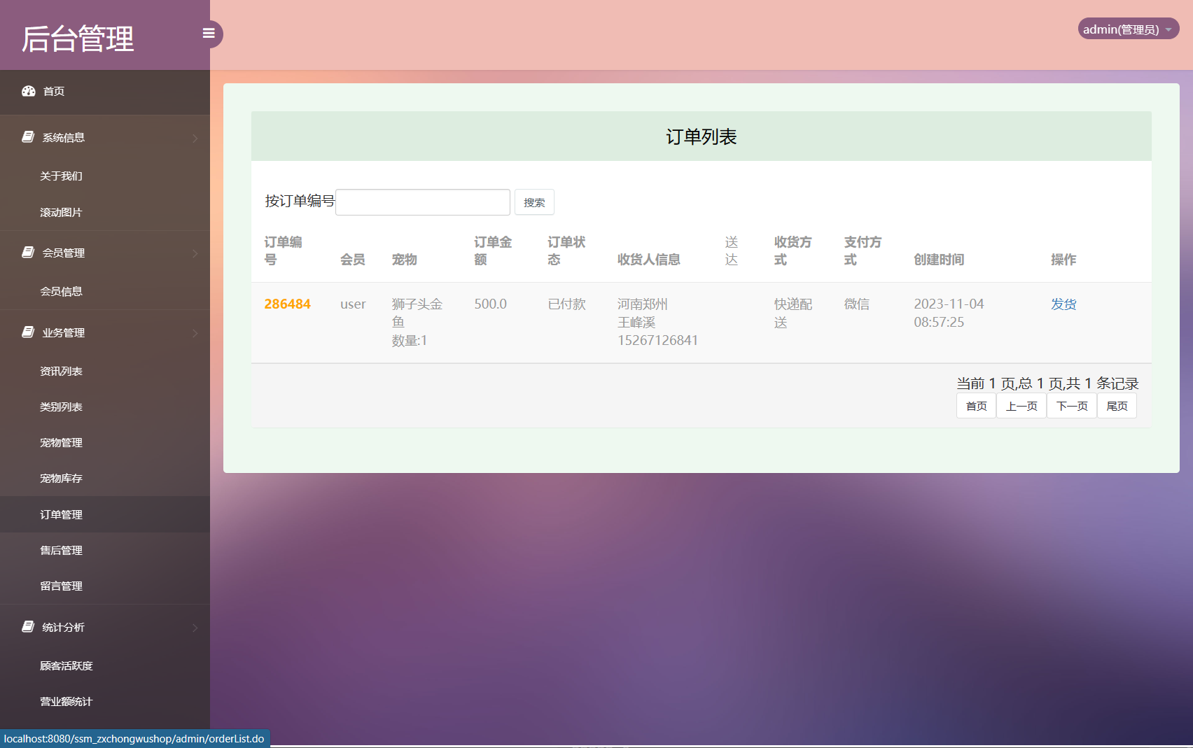Click the 系统信息 book icon

coord(27,136)
